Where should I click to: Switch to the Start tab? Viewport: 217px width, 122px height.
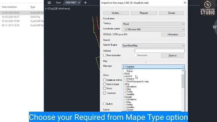coord(58,3)
